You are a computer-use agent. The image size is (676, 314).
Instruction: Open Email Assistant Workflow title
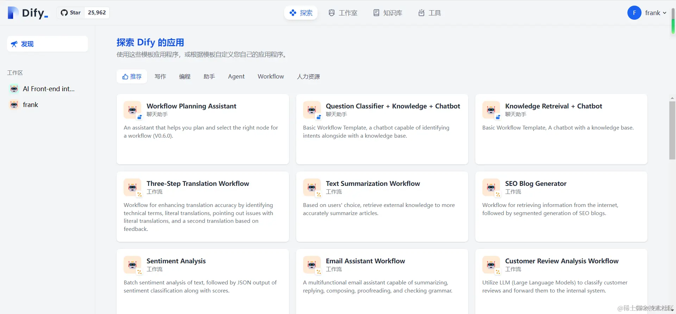[x=365, y=261]
